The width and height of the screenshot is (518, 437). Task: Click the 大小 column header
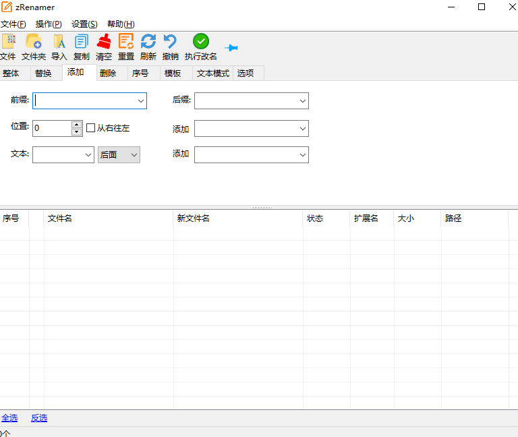pyautogui.click(x=418, y=218)
